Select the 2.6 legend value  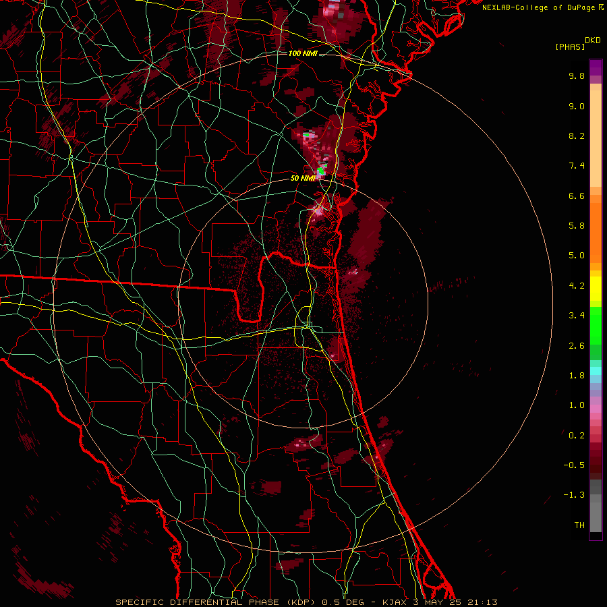click(577, 346)
